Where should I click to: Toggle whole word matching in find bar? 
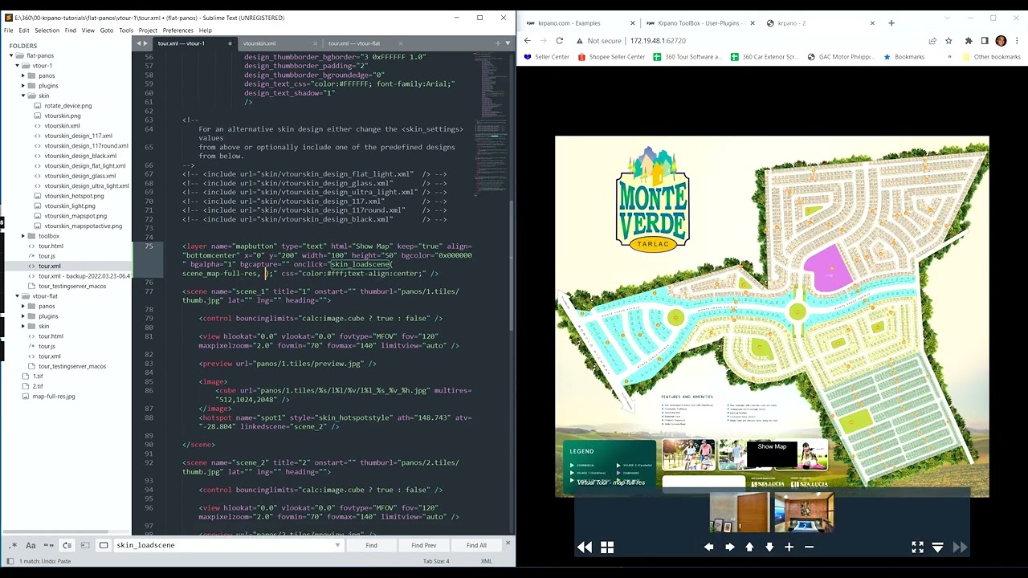[x=49, y=545]
